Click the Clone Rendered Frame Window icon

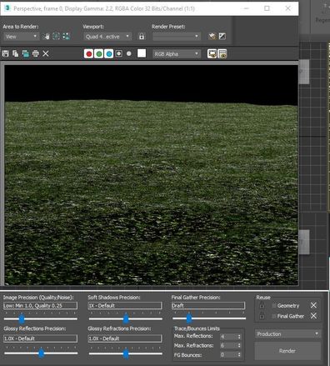[x=26, y=53]
